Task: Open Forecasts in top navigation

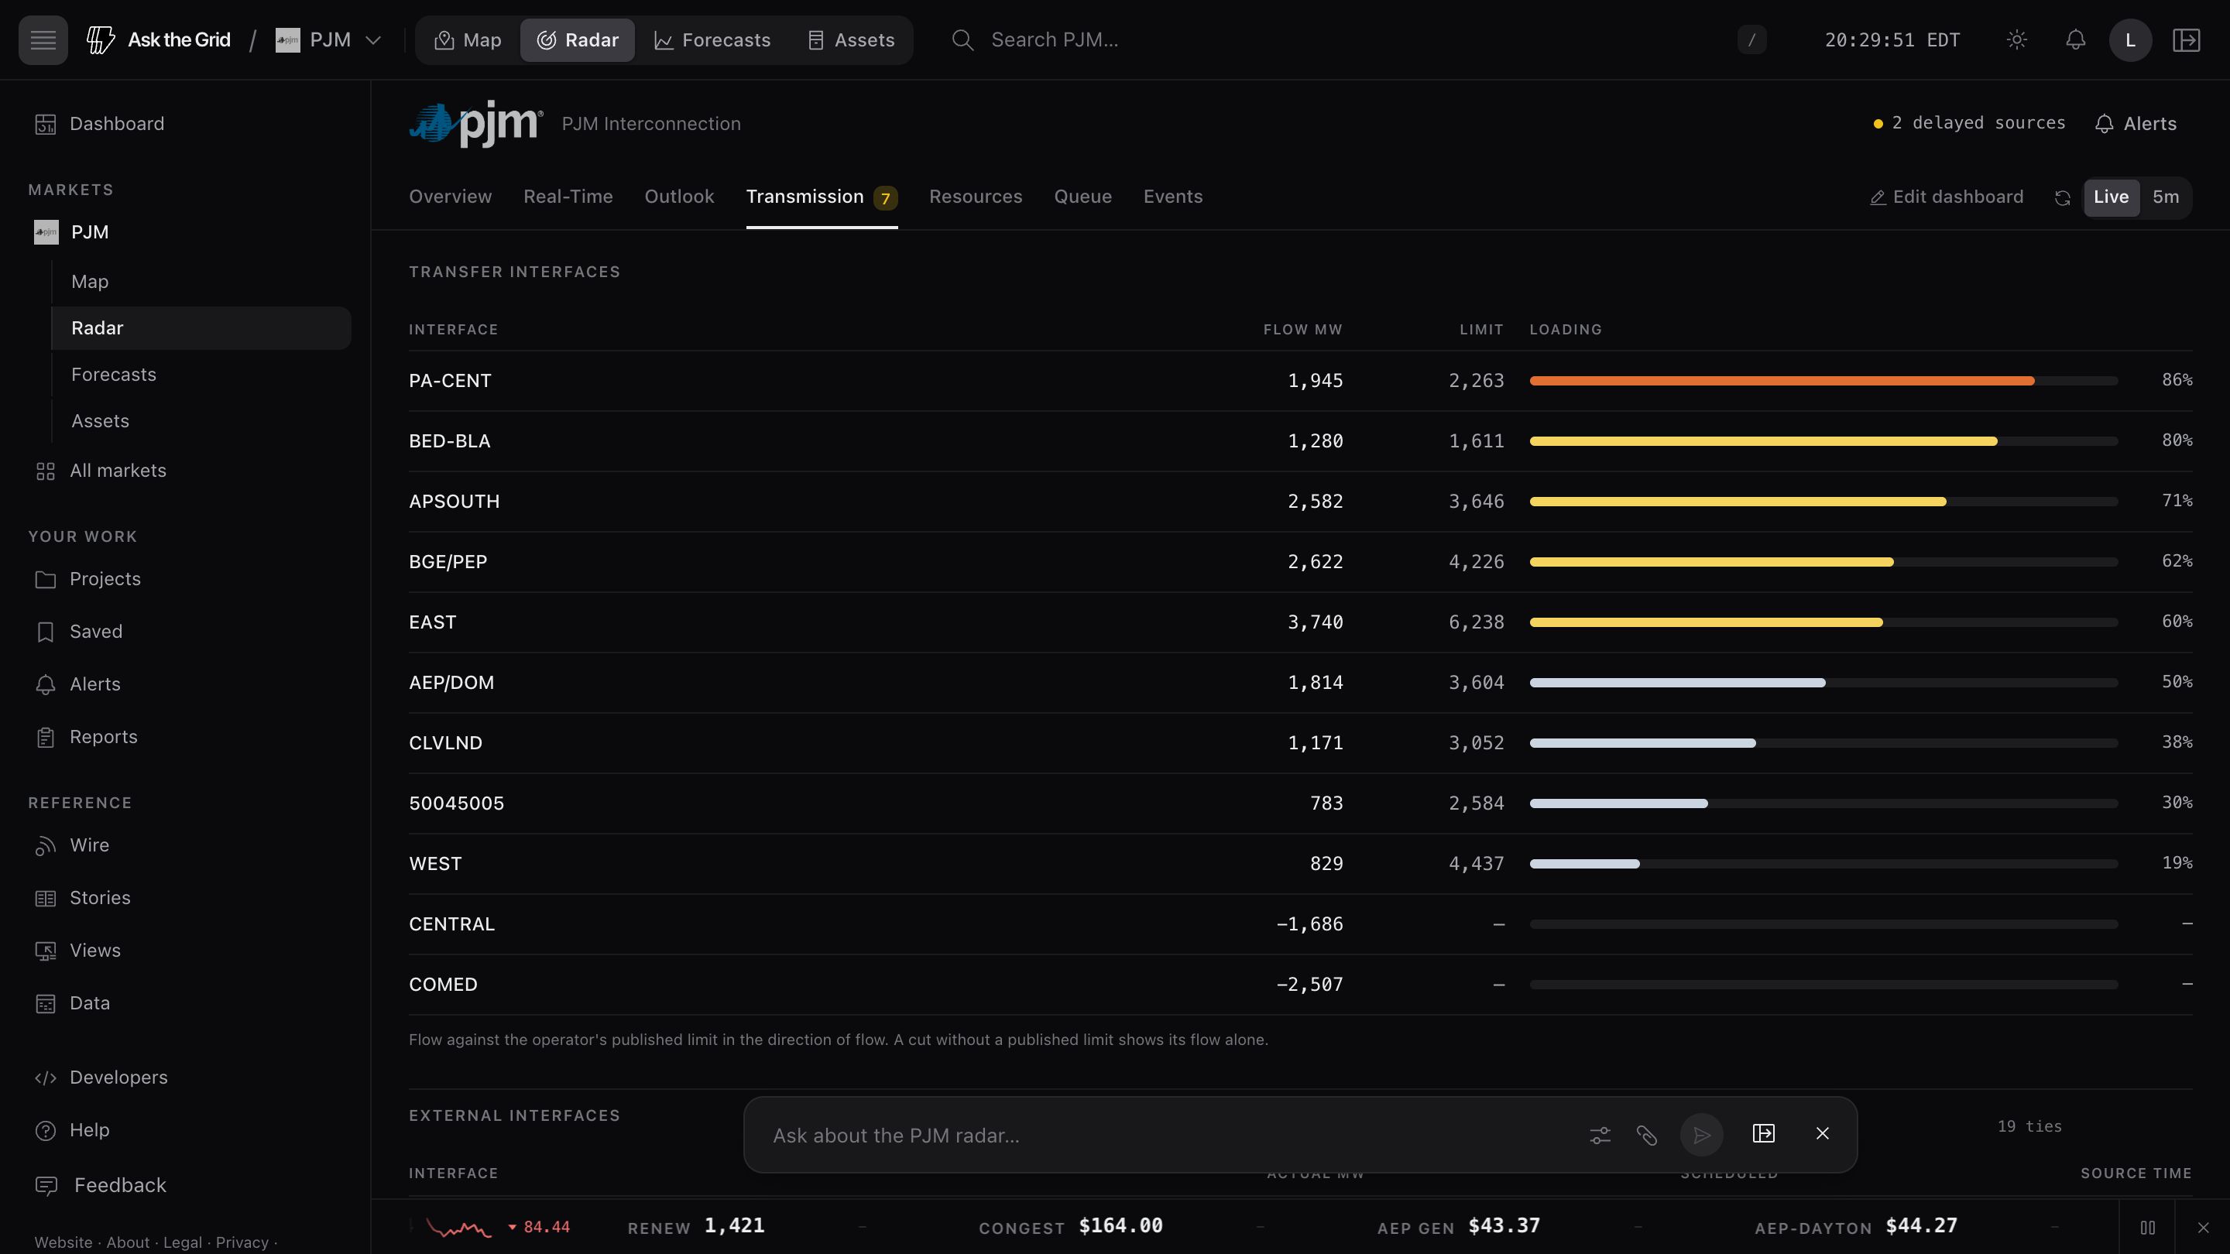Action: click(x=712, y=39)
